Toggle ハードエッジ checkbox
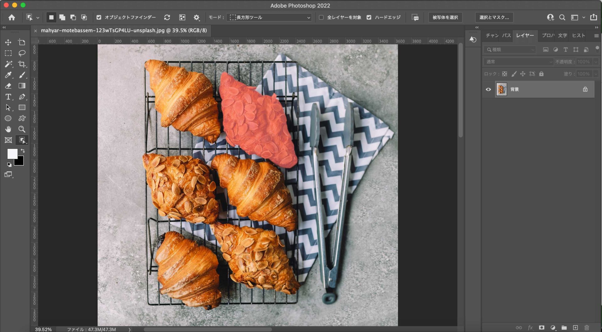The height and width of the screenshot is (332, 602). [x=369, y=18]
